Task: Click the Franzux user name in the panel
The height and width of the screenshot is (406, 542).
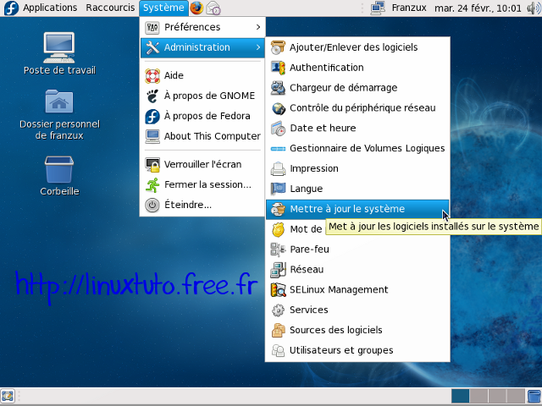Action: point(409,8)
